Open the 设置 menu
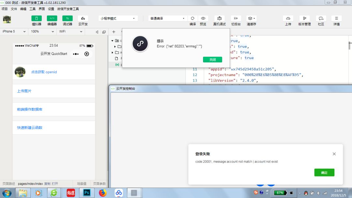 51,9
